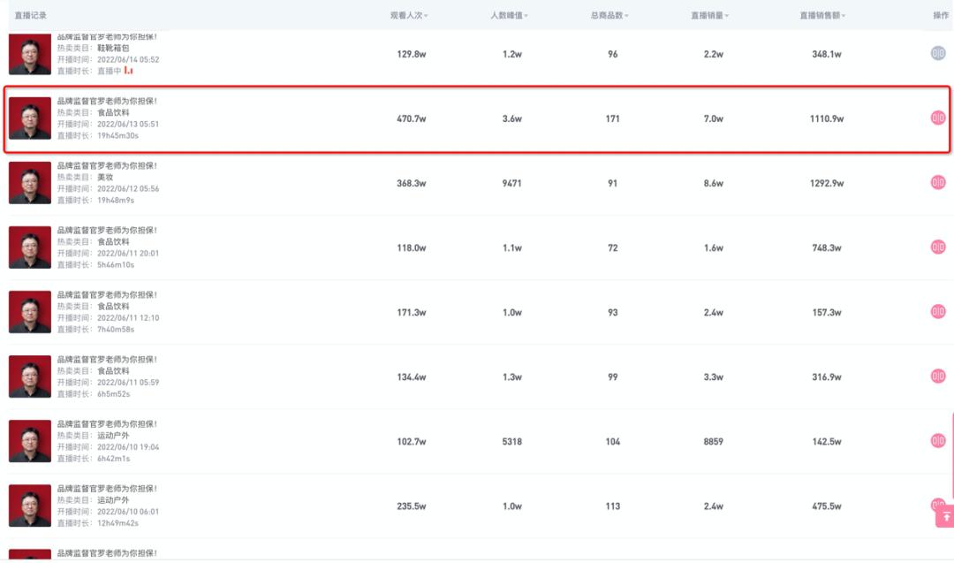Sort by 直播销售额 column header
Image resolution: width=954 pixels, height=563 pixels.
(822, 16)
